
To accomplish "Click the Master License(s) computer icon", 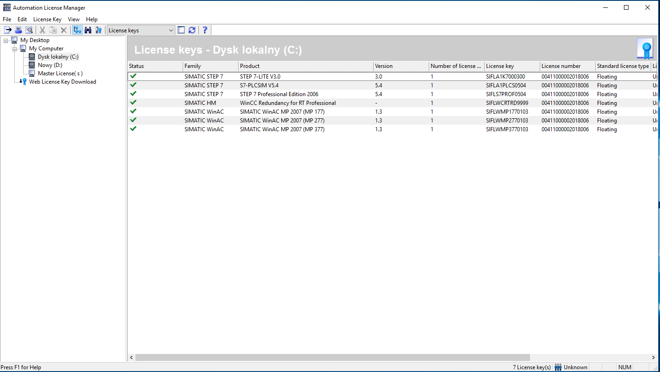I will pos(32,73).
